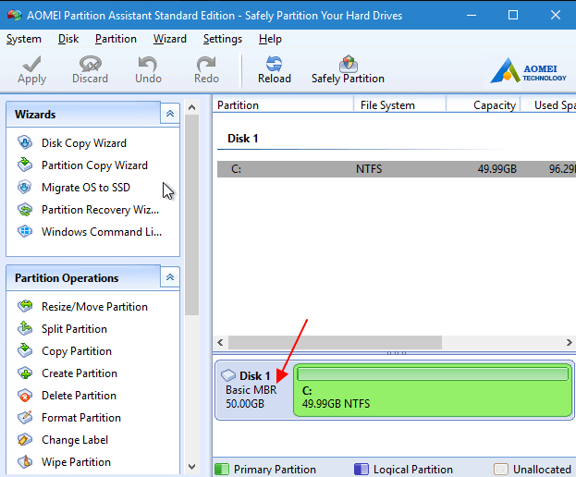Click Partition Copy Wizard text

(x=94, y=165)
